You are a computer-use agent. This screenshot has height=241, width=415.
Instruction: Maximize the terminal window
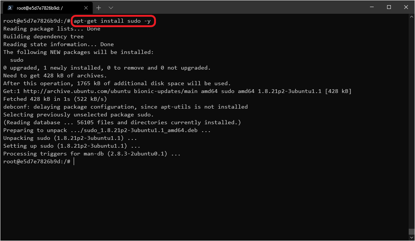point(389,7)
